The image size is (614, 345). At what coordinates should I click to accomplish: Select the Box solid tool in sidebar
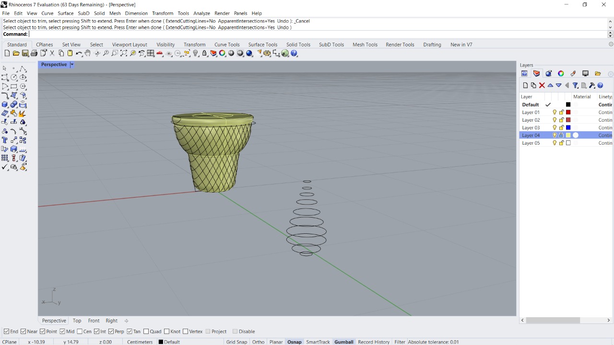click(x=5, y=104)
